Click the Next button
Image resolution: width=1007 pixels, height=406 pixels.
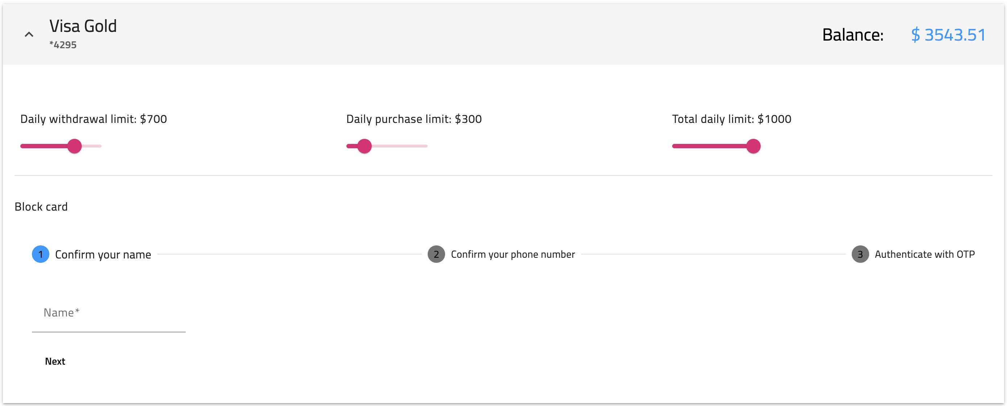pyautogui.click(x=55, y=361)
